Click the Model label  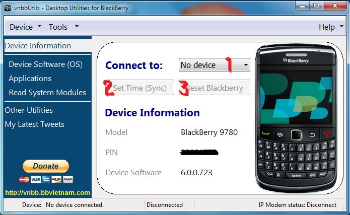(x=116, y=132)
